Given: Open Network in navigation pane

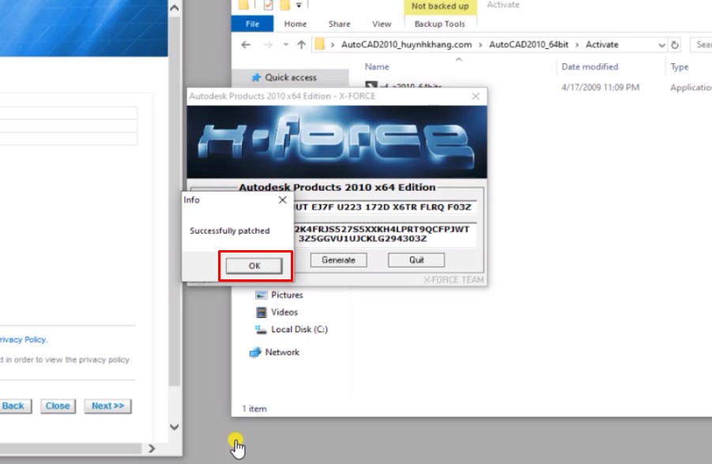Looking at the screenshot, I should click(x=282, y=352).
